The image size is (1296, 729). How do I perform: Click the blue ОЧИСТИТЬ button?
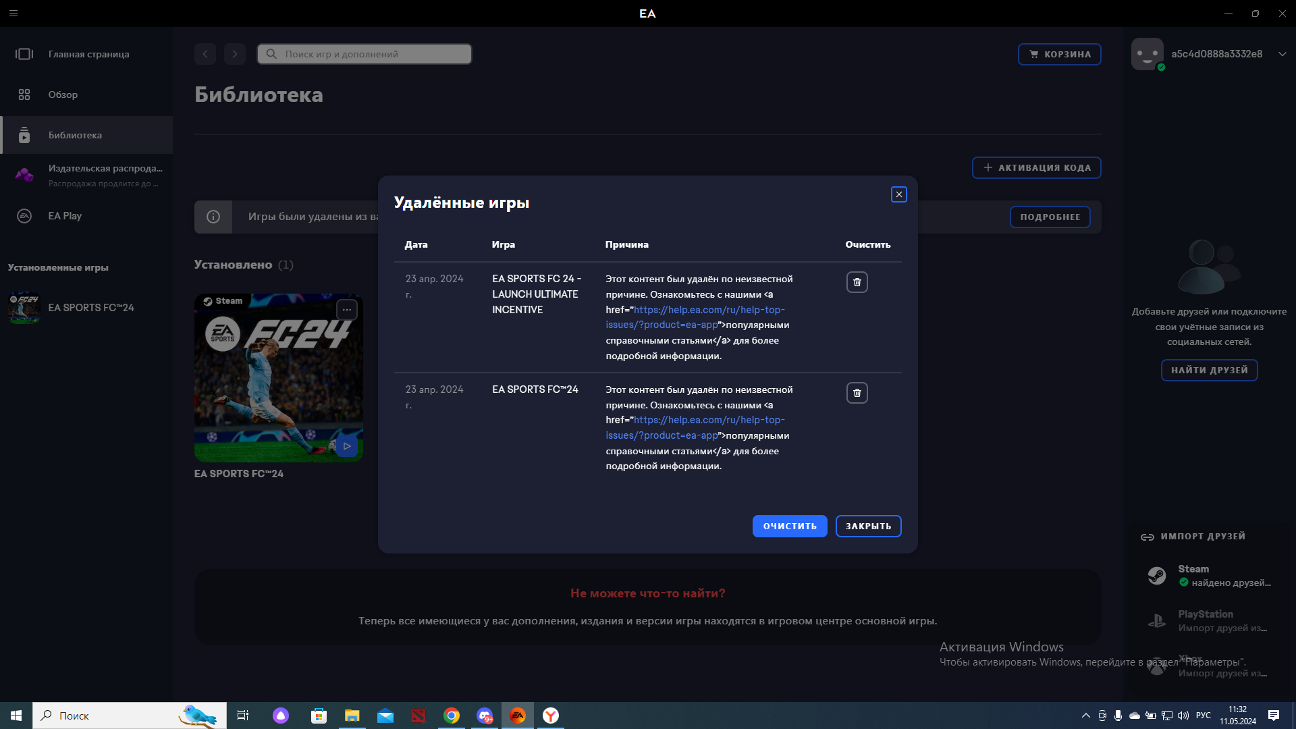pos(790,526)
